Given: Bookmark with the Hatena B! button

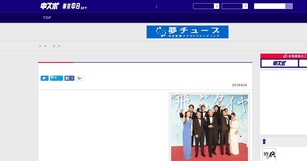Looking at the screenshot, I should point(57,78).
